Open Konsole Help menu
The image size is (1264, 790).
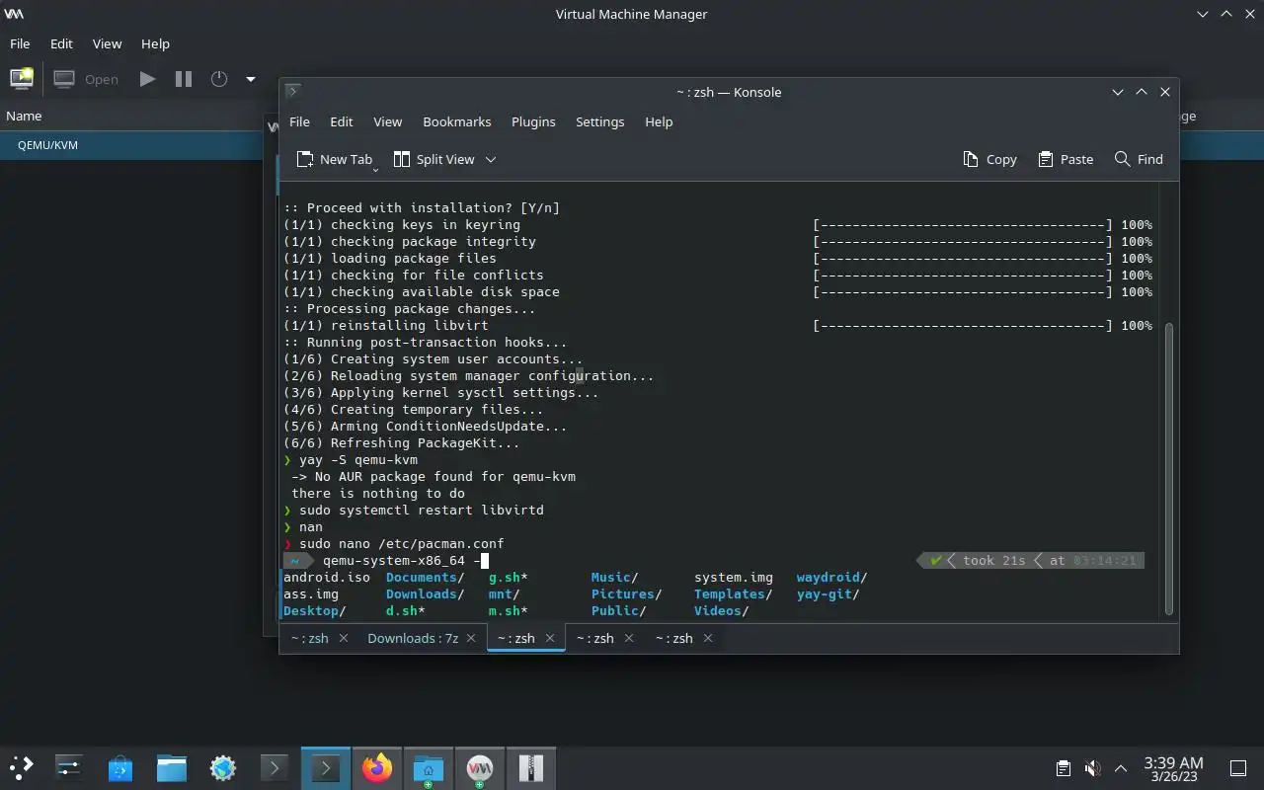[x=659, y=121]
